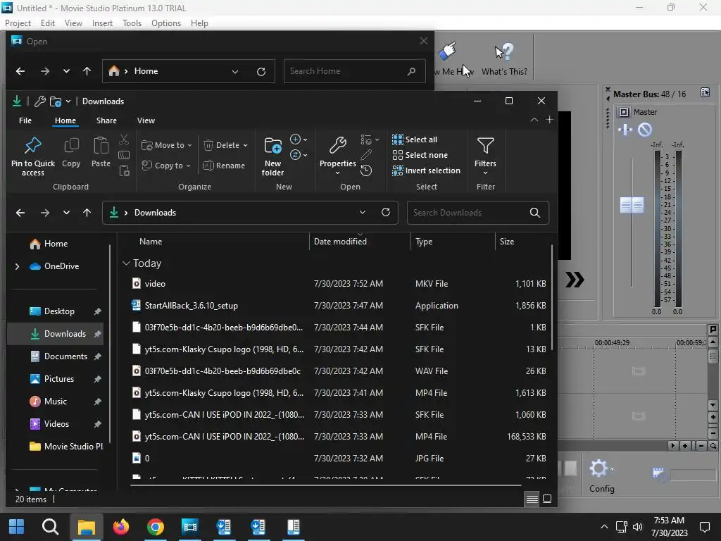The image size is (721, 541).
Task: Open Chrome from the taskbar
Action: [x=156, y=527]
